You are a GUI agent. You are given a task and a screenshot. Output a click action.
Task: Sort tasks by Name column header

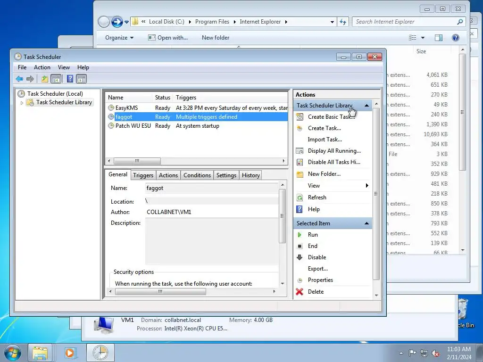point(129,98)
